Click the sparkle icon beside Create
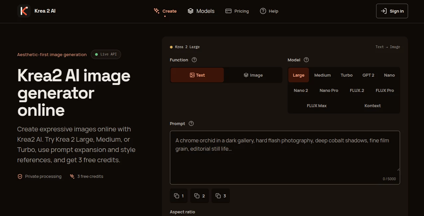The width and height of the screenshot is (424, 216). [x=157, y=11]
